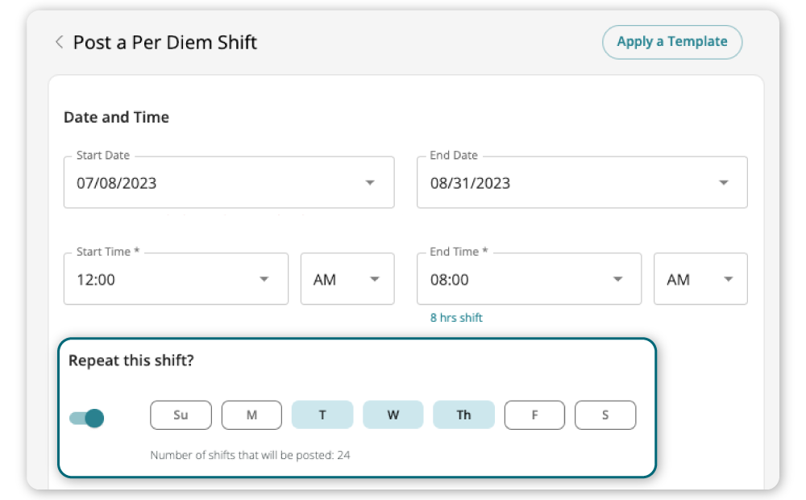Deselect Wednesday from repeat days
This screenshot has height=500, width=806.
click(393, 415)
